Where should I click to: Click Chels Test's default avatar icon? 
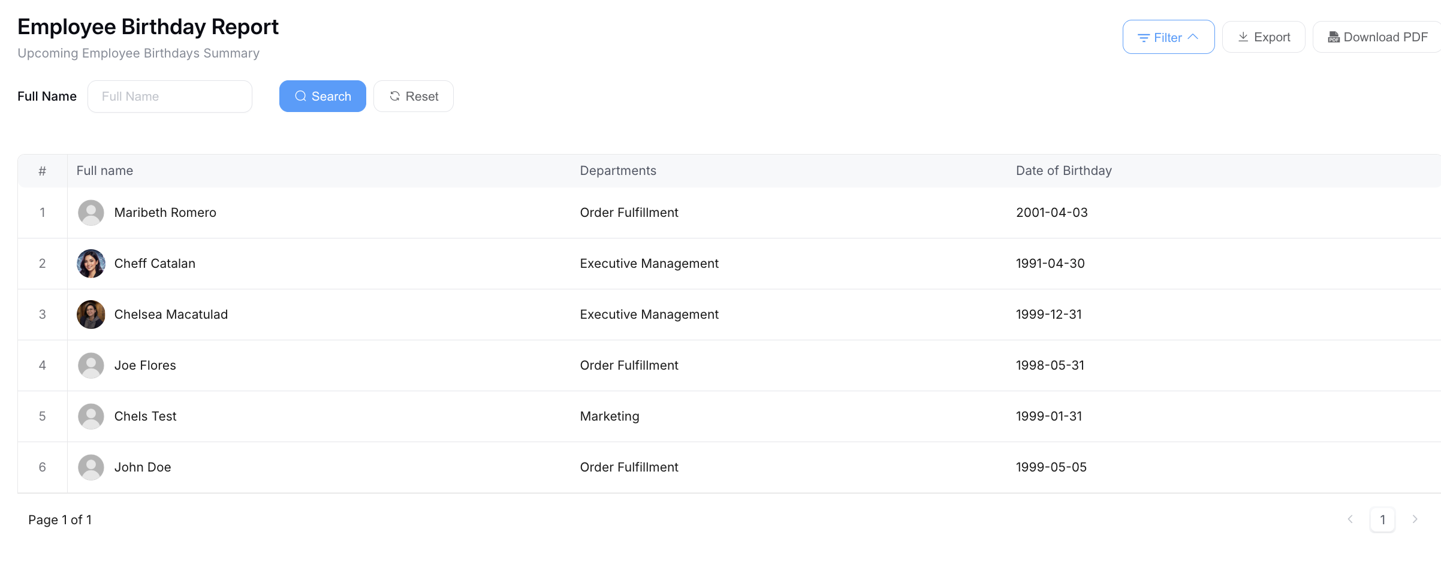[91, 416]
